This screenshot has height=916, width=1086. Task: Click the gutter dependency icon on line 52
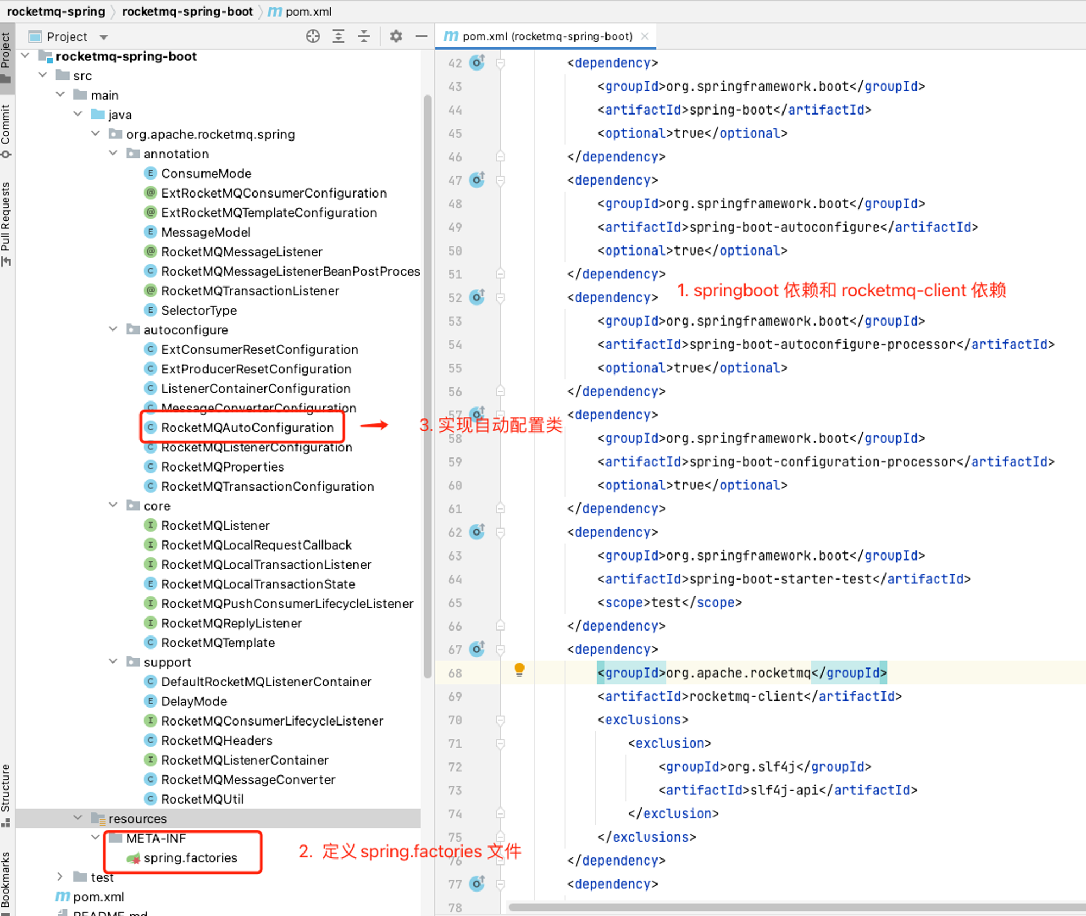tap(477, 297)
